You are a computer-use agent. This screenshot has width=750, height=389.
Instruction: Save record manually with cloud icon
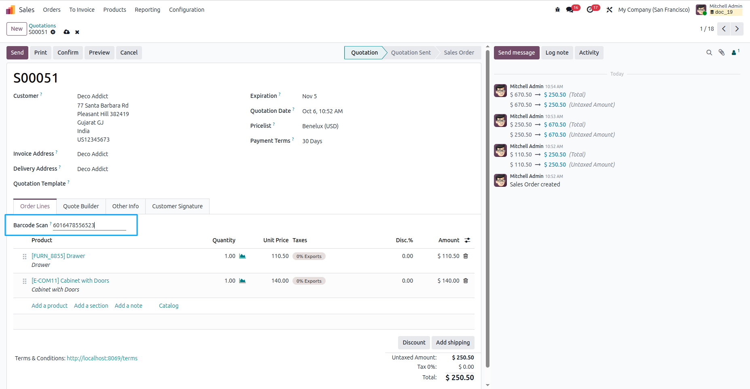pyautogui.click(x=67, y=32)
